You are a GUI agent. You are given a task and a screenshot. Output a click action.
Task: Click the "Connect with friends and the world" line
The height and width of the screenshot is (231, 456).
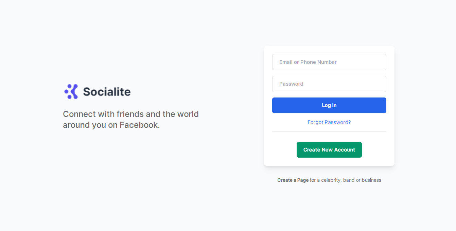(131, 114)
